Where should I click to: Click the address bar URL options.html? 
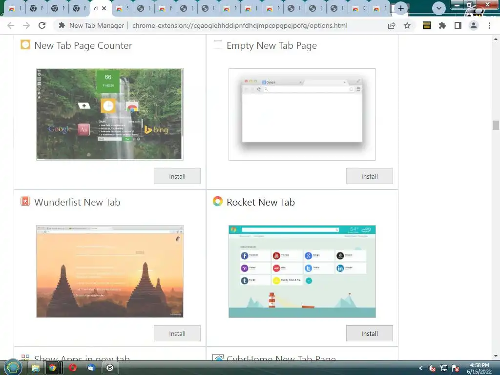pyautogui.click(x=240, y=25)
